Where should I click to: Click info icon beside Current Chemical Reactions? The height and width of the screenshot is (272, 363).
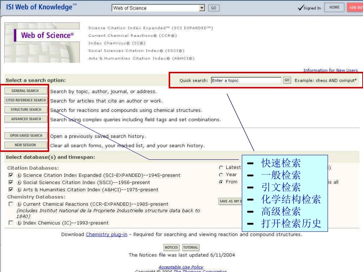coord(19,204)
